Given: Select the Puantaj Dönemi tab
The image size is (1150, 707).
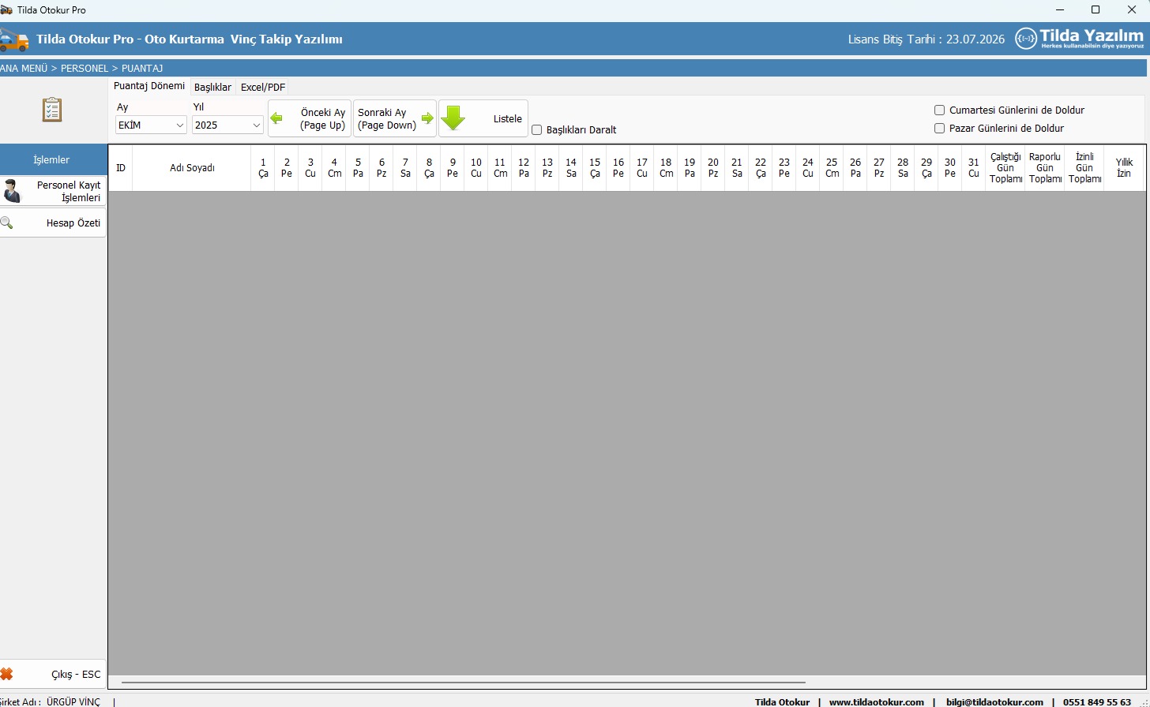Looking at the screenshot, I should [x=149, y=86].
